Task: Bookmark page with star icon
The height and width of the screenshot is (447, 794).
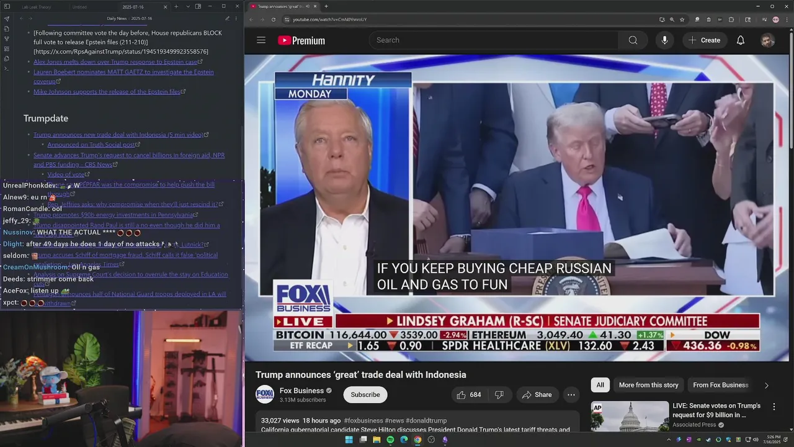Action: point(682,19)
